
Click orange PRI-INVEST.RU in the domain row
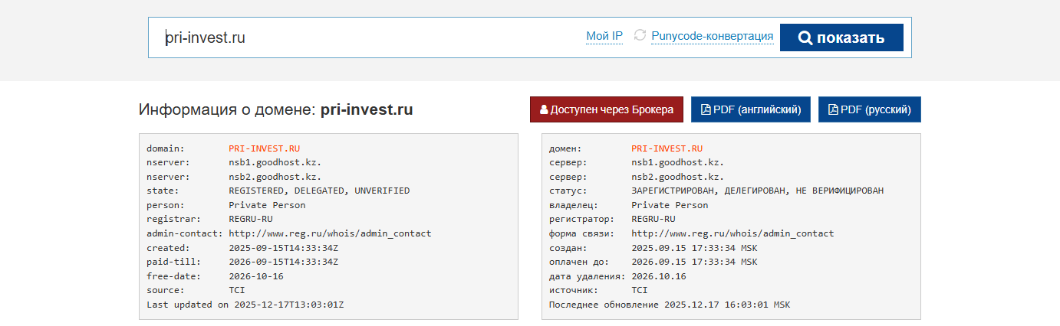[264, 148]
